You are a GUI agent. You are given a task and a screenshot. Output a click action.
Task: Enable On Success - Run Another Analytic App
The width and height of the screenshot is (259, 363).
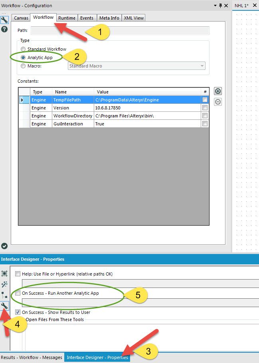coord(18,293)
